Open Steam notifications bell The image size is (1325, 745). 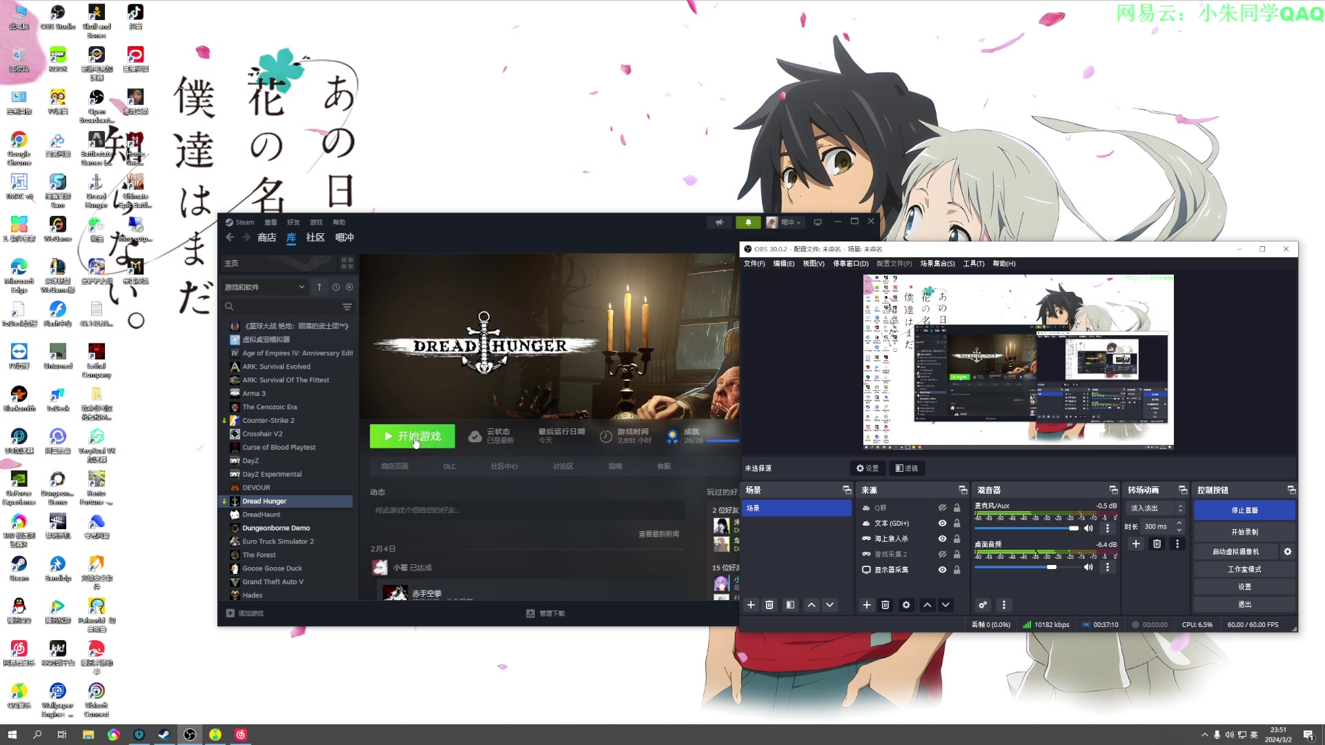[x=748, y=222]
